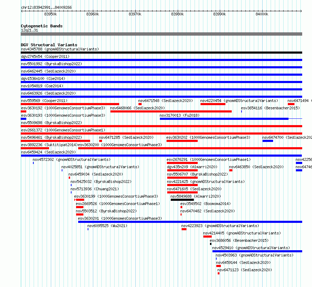Click esv3630201 (1000GenomesConsortiumPhase3) label
312x287 pixels.
click(120, 218)
